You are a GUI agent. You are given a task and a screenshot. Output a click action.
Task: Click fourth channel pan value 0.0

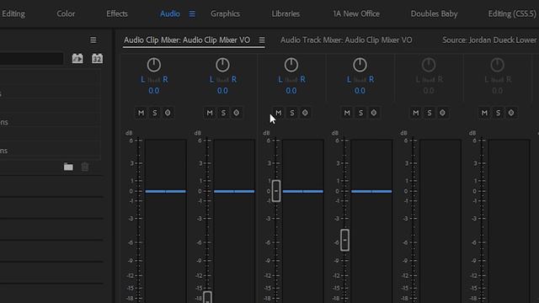click(360, 91)
